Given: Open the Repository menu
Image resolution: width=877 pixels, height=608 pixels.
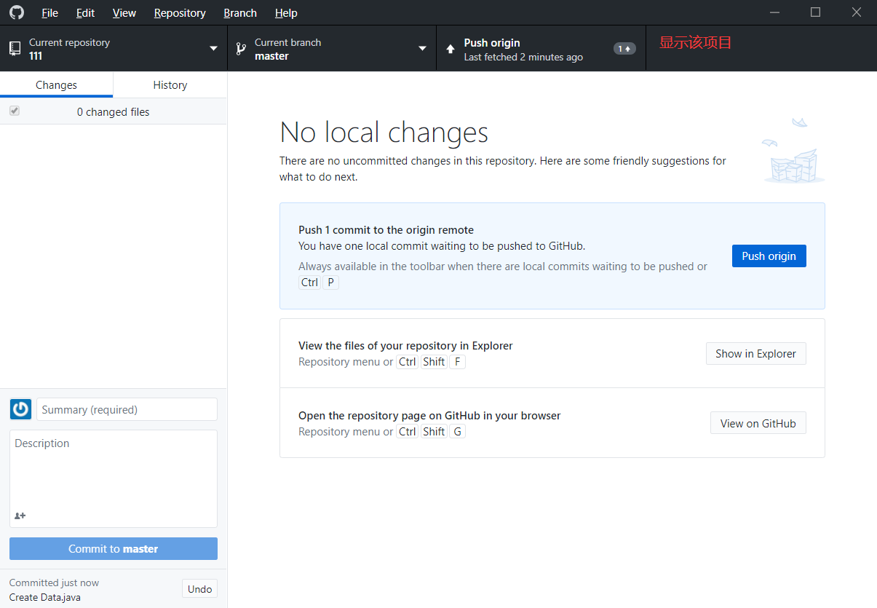Looking at the screenshot, I should pyautogui.click(x=179, y=12).
